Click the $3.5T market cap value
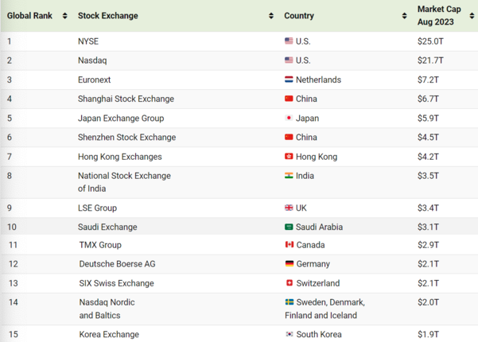The height and width of the screenshot is (342, 478). click(x=428, y=176)
